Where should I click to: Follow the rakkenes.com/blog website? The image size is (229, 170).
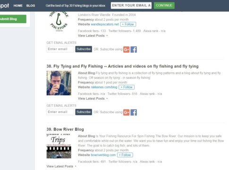127,87
